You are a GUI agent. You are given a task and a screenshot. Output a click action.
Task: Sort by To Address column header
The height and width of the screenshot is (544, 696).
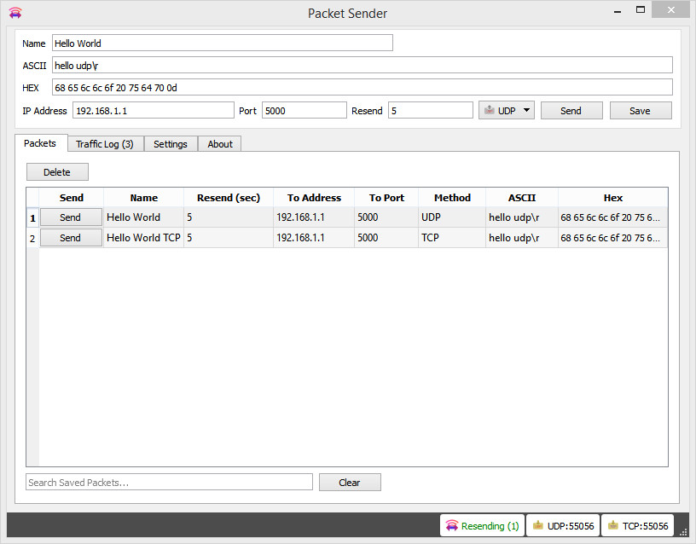point(314,198)
